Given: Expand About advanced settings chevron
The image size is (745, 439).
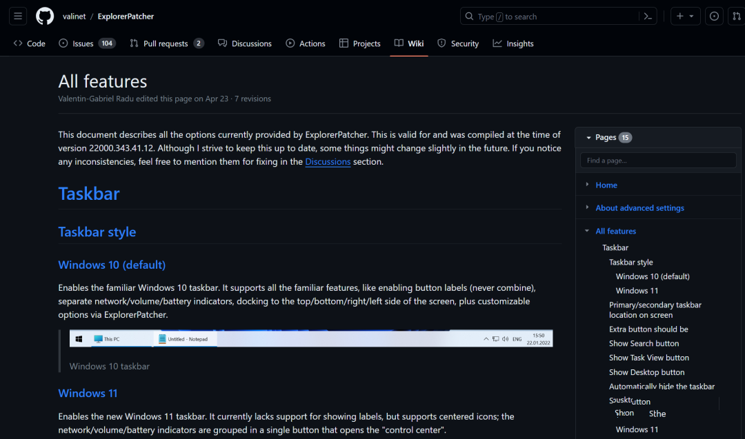Looking at the screenshot, I should point(587,207).
